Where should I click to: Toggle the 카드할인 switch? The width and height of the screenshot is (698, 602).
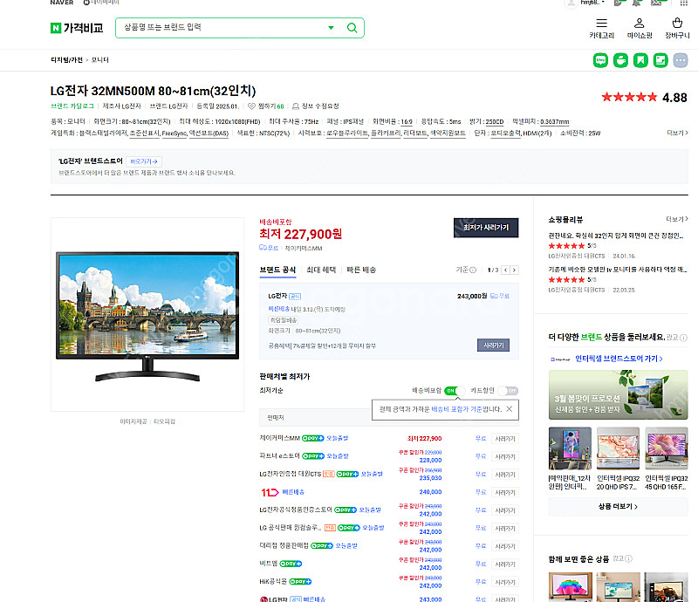pos(508,391)
